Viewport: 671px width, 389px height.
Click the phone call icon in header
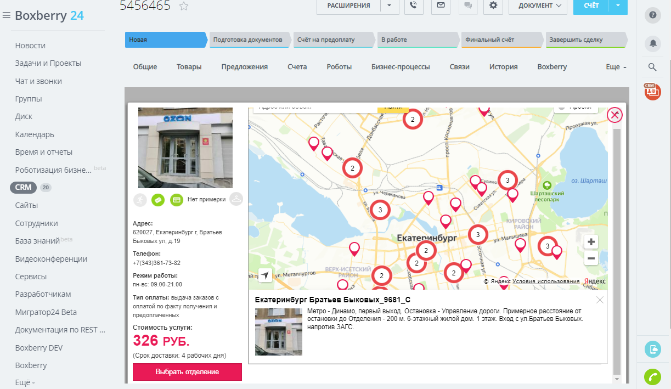point(414,5)
